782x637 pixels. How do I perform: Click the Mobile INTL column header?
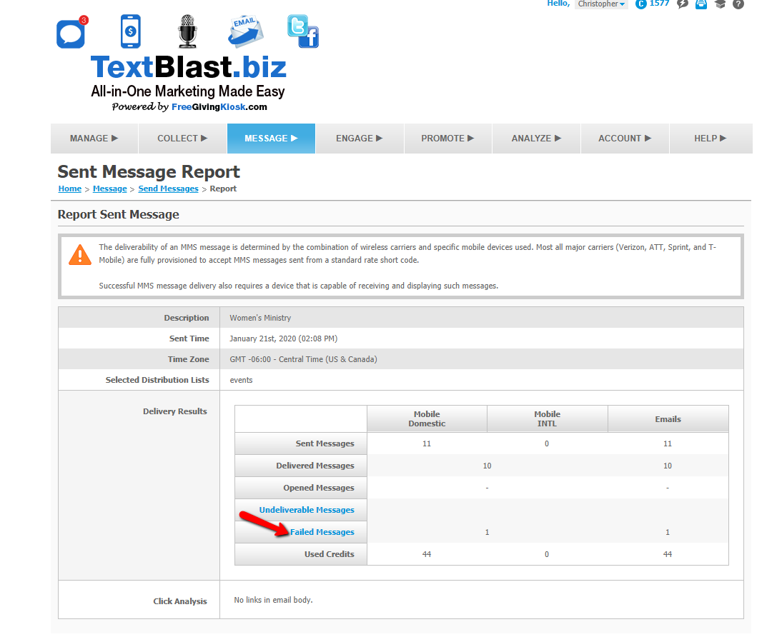(x=547, y=419)
